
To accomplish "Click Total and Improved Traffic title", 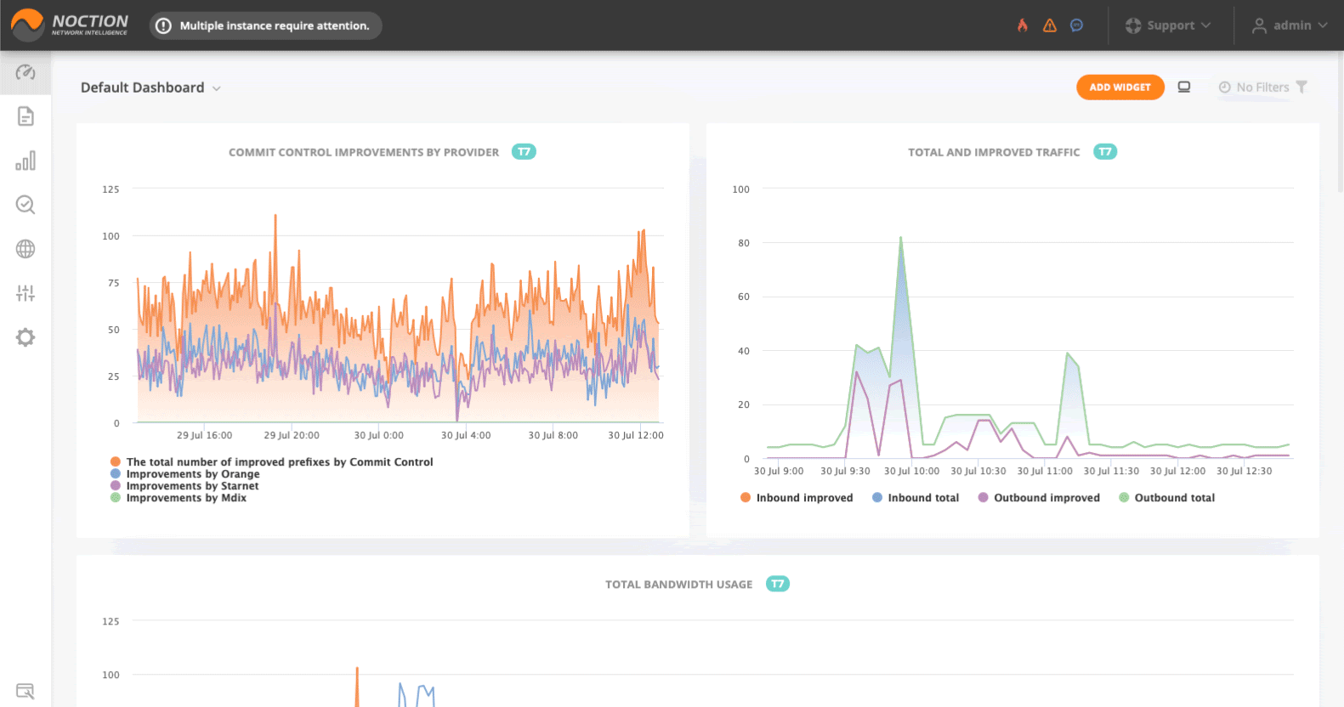I will click(994, 152).
